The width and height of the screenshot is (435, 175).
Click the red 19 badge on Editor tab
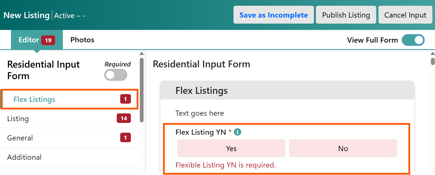point(48,40)
